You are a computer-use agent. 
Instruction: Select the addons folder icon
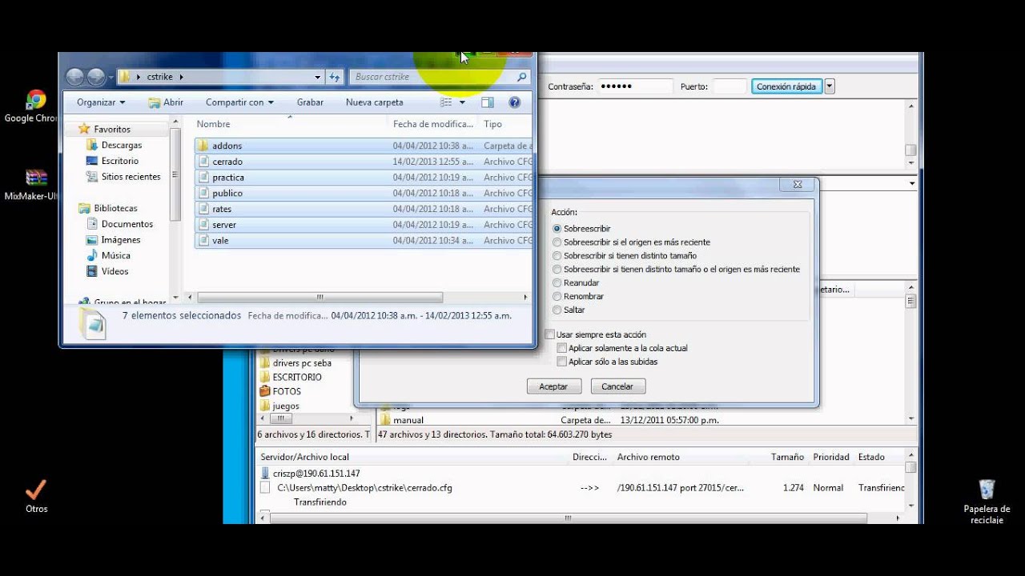click(x=203, y=146)
